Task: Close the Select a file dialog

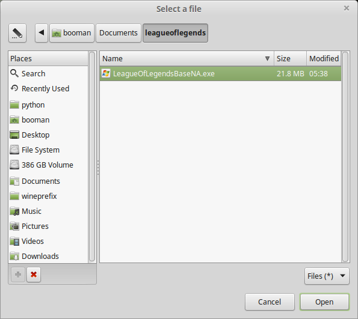Action: point(347,8)
